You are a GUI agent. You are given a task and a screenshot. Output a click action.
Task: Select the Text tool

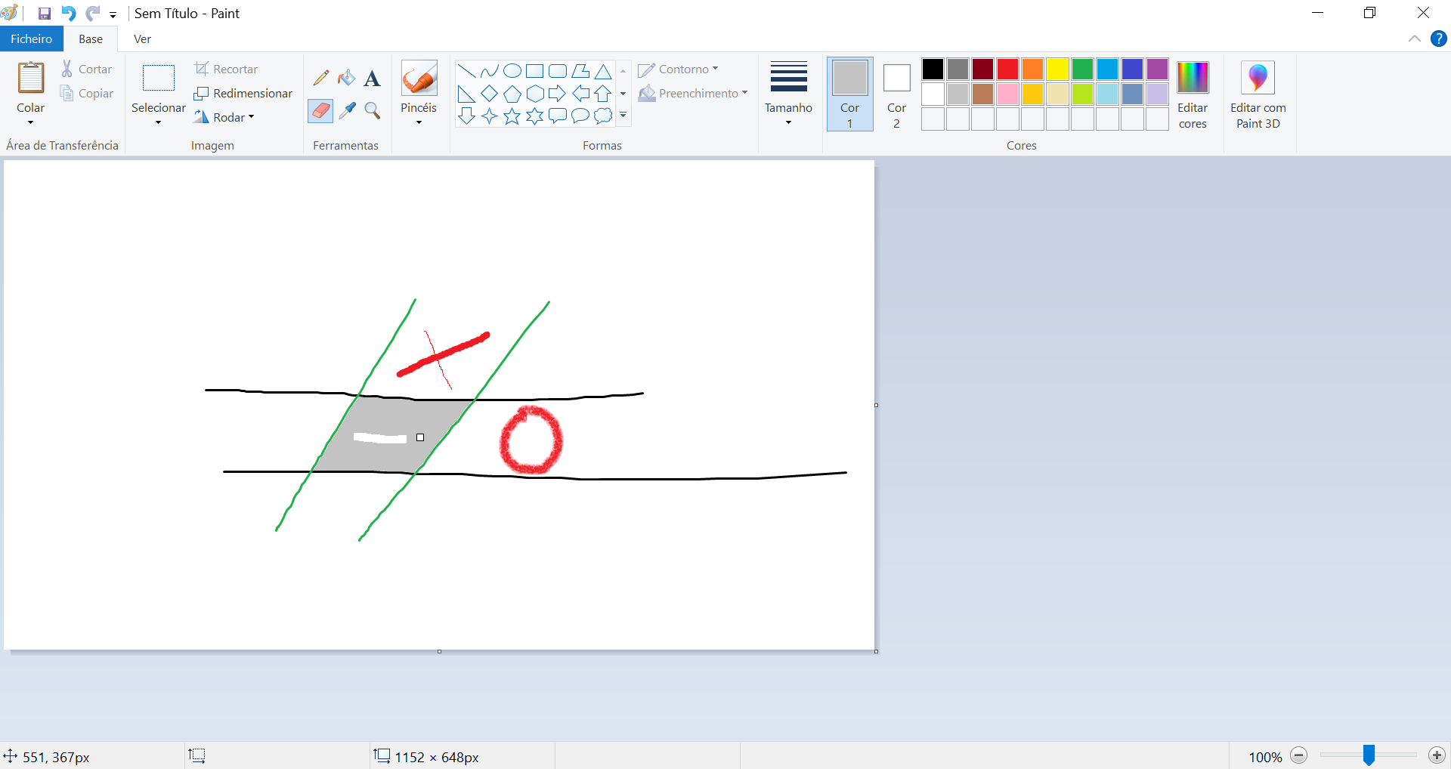(372, 78)
